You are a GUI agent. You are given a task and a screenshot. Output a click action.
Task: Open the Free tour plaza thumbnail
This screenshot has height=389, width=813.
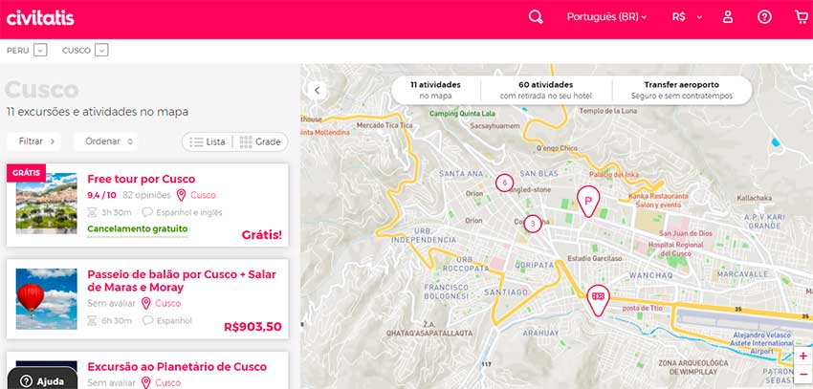[46, 204]
